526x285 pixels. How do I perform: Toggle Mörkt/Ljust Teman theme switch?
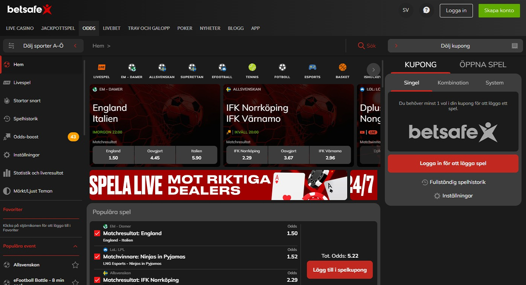tap(42, 191)
